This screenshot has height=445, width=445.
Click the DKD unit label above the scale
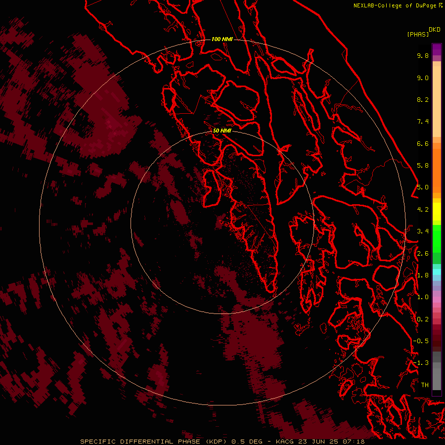tap(435, 30)
